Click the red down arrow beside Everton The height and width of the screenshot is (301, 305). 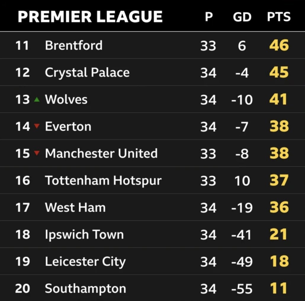(37, 126)
